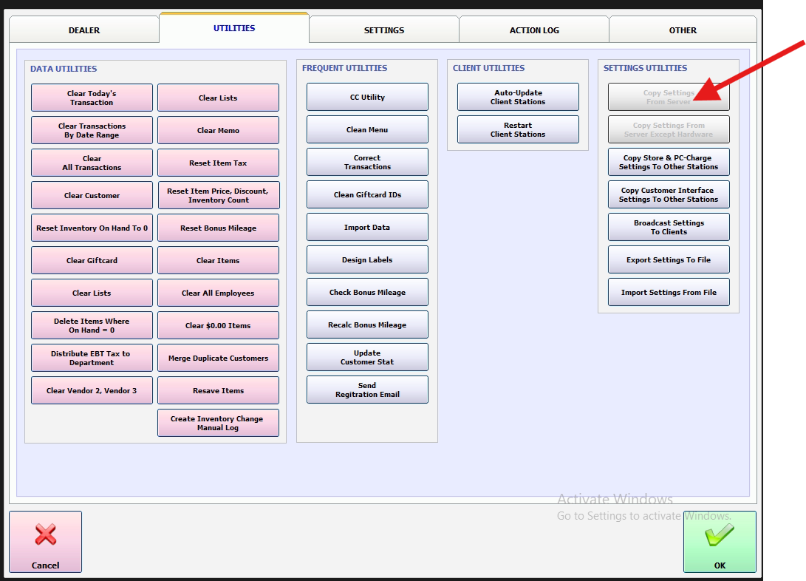Click Clear Lists beside Clear All Employees
The width and height of the screenshot is (806, 581).
coord(92,293)
